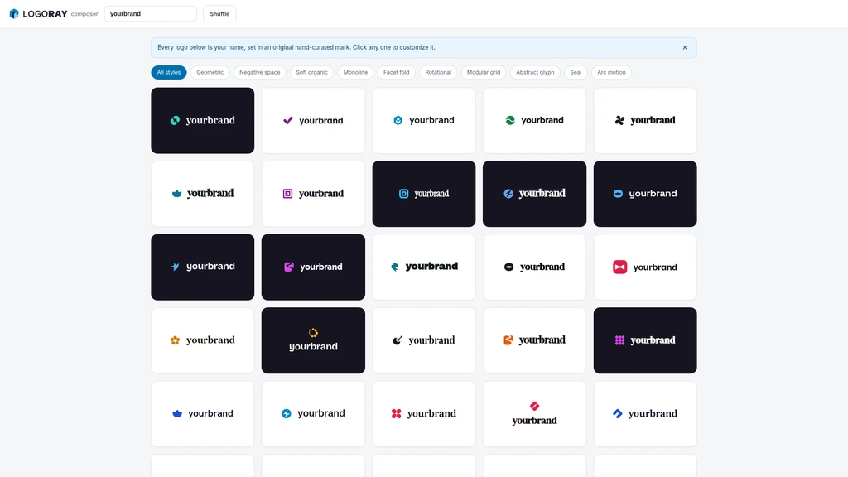
Task: Show Abstract glyph logo styles
Action: pyautogui.click(x=535, y=73)
